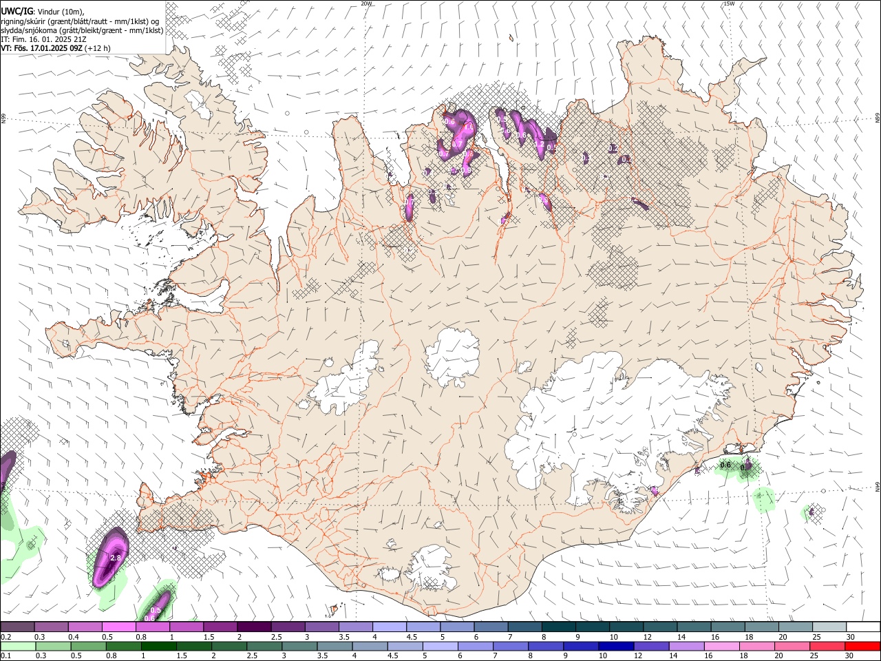Click the valid time line 'VT: Fös. 17.01.2025 09Z'
The height and width of the screenshot is (661, 881).
[x=41, y=48]
